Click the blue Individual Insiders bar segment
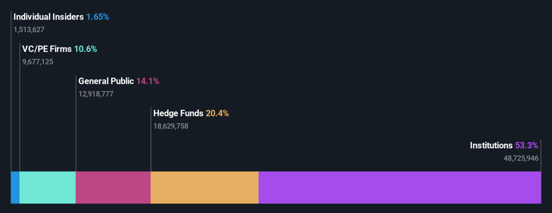 (x=15, y=187)
